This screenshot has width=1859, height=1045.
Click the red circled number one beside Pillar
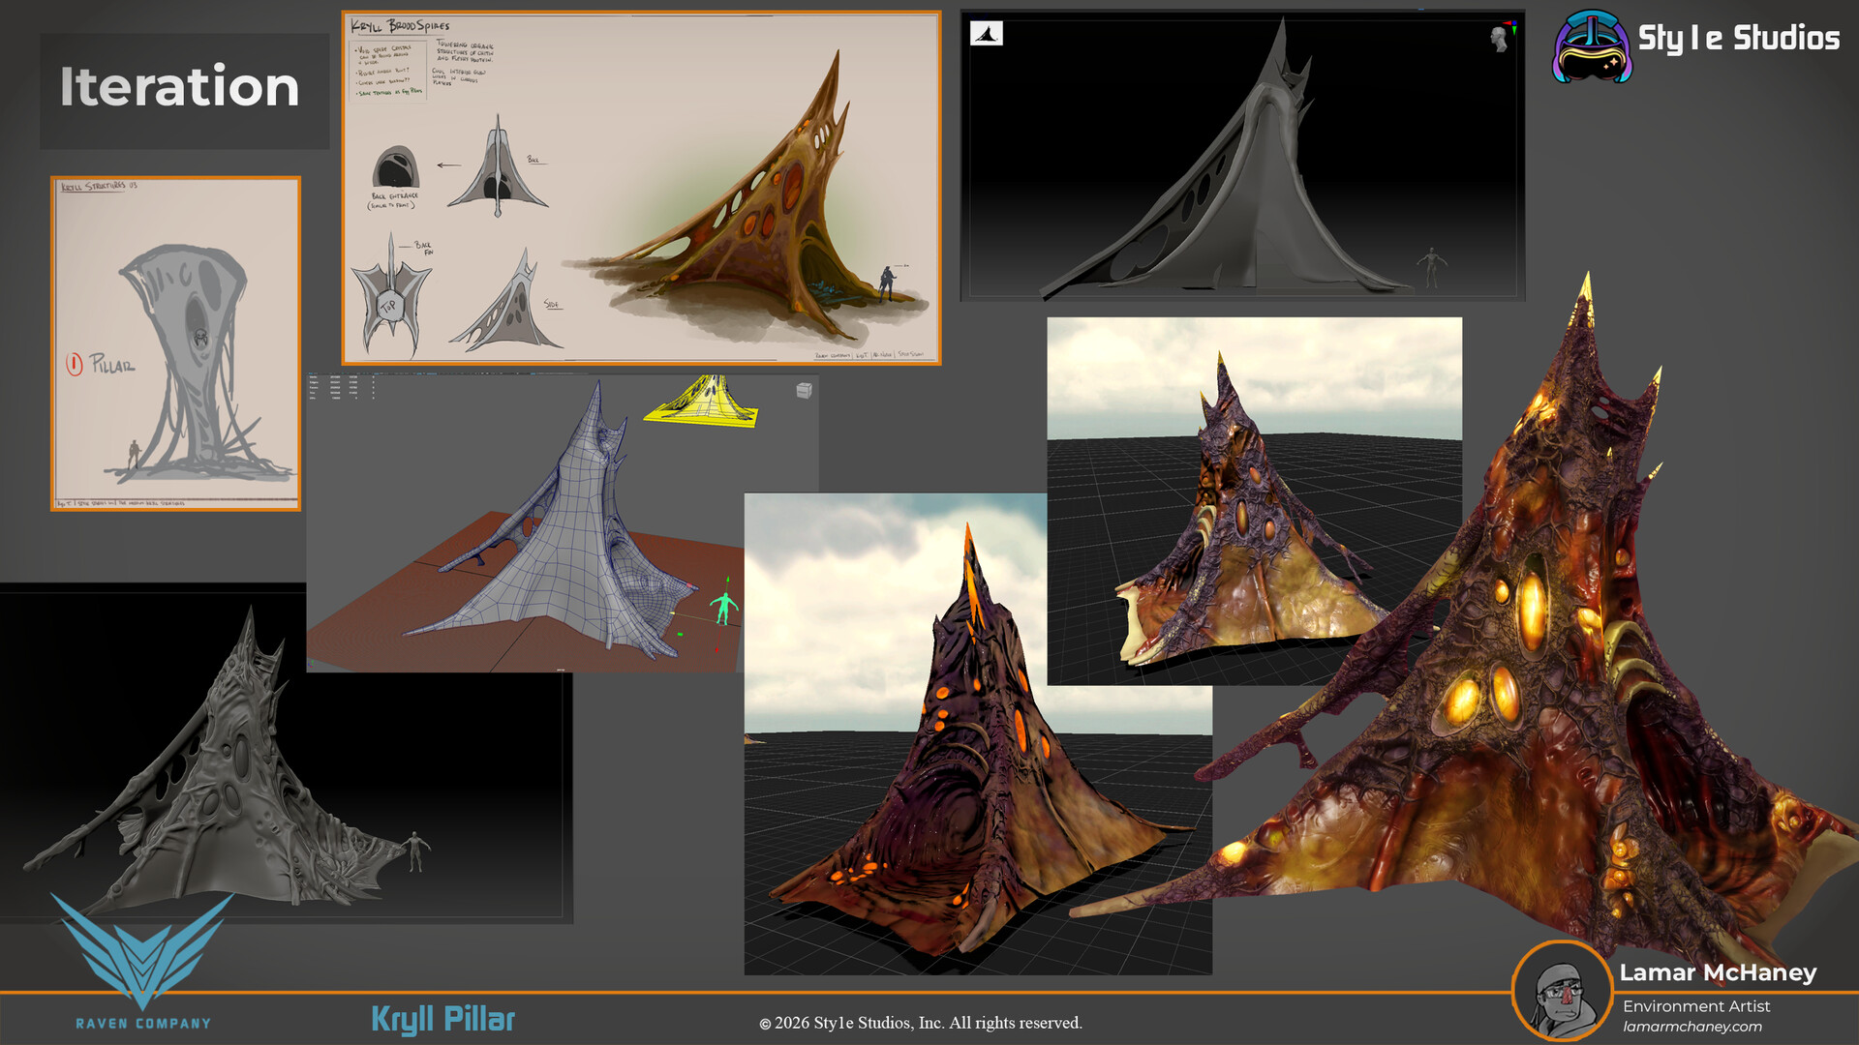(x=75, y=364)
